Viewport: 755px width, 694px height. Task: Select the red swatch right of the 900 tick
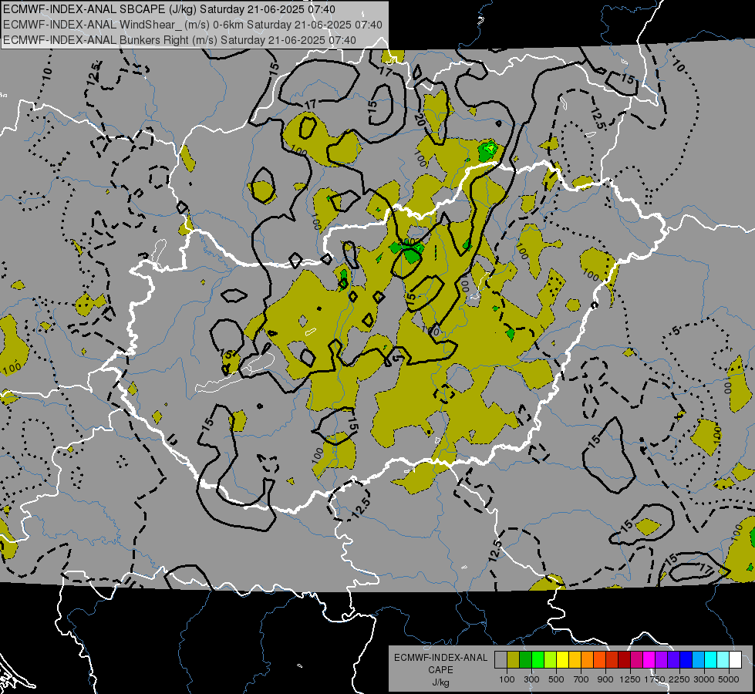pos(612,660)
